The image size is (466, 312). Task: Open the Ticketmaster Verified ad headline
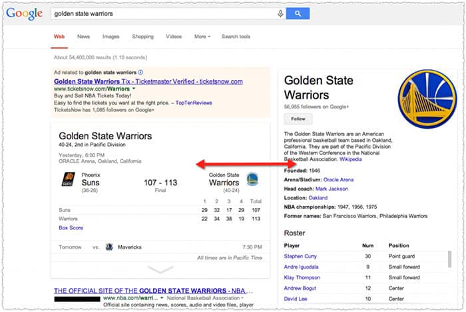click(x=148, y=81)
